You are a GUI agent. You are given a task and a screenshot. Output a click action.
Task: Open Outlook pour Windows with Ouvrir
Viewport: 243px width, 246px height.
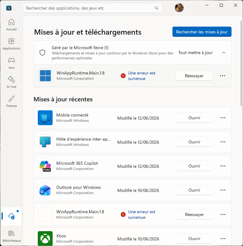pos(194,190)
